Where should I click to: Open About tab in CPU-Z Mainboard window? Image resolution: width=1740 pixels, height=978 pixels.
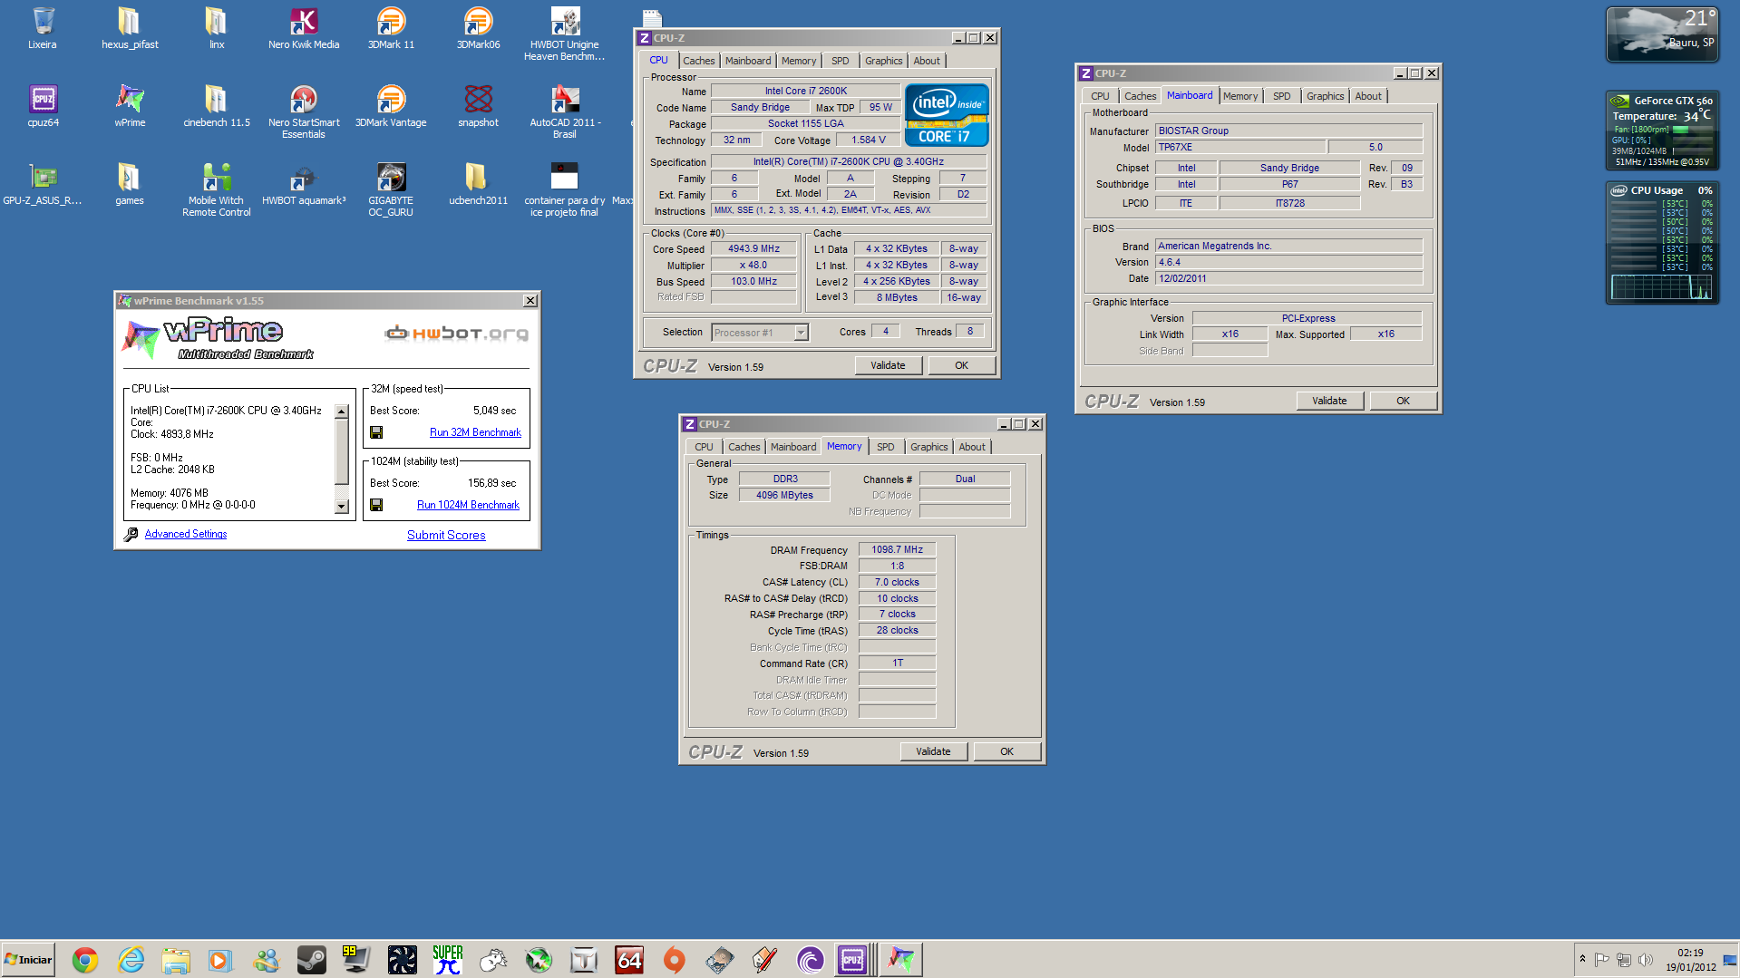point(1368,96)
